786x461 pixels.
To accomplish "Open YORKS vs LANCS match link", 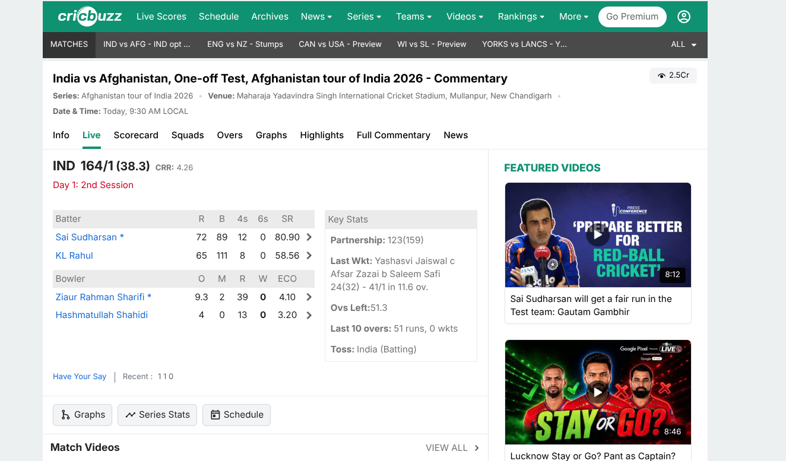I will pyautogui.click(x=524, y=44).
